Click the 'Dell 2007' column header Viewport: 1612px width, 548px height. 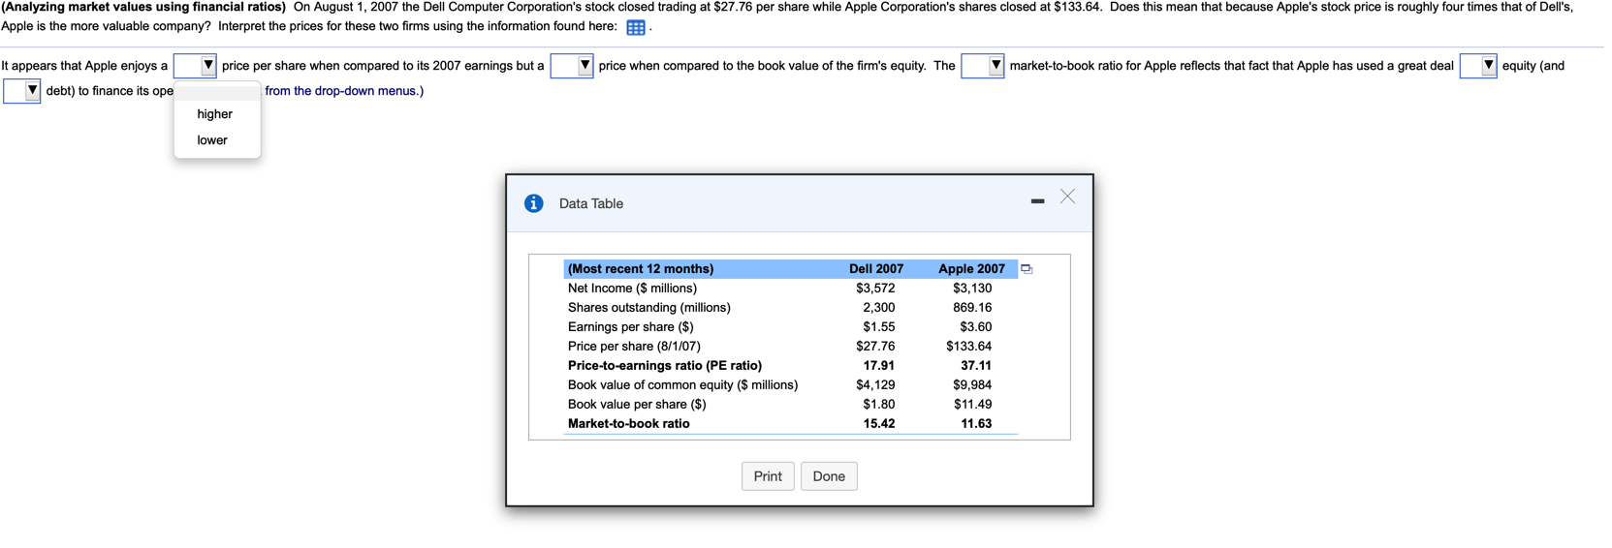tap(876, 269)
